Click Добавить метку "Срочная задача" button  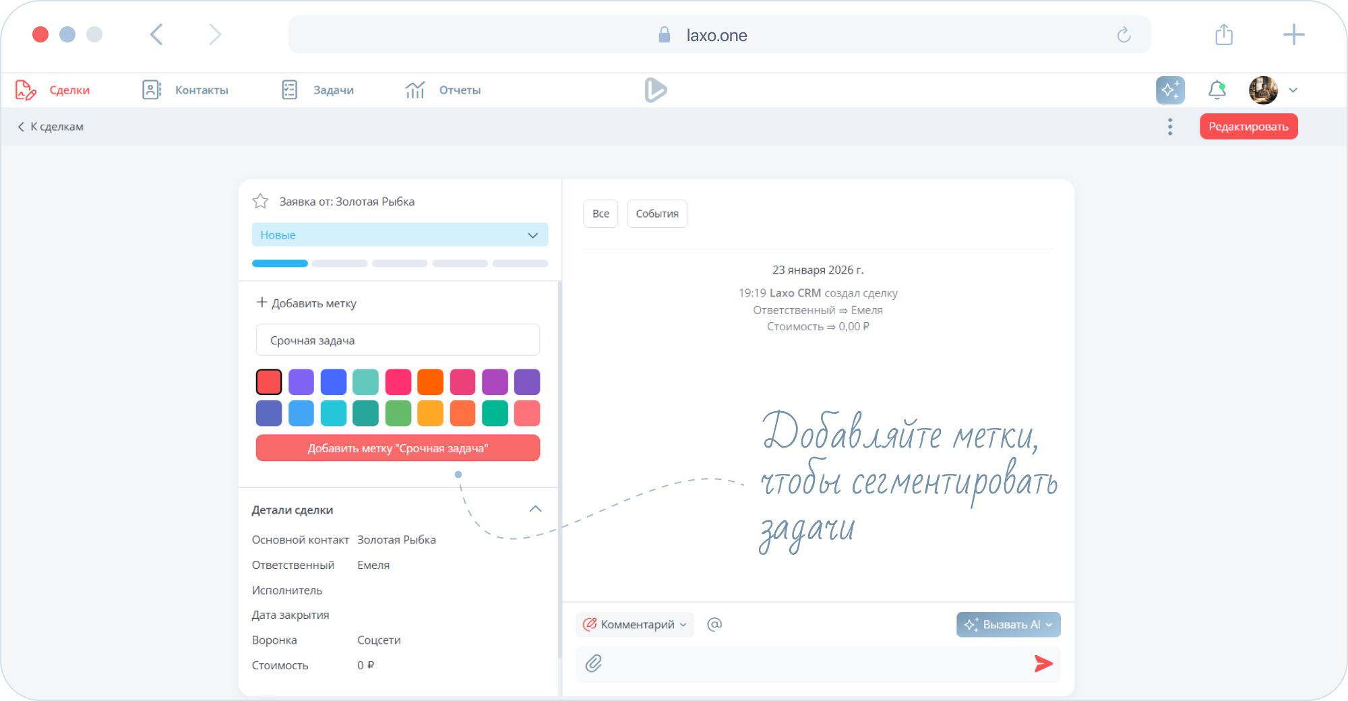(x=398, y=448)
